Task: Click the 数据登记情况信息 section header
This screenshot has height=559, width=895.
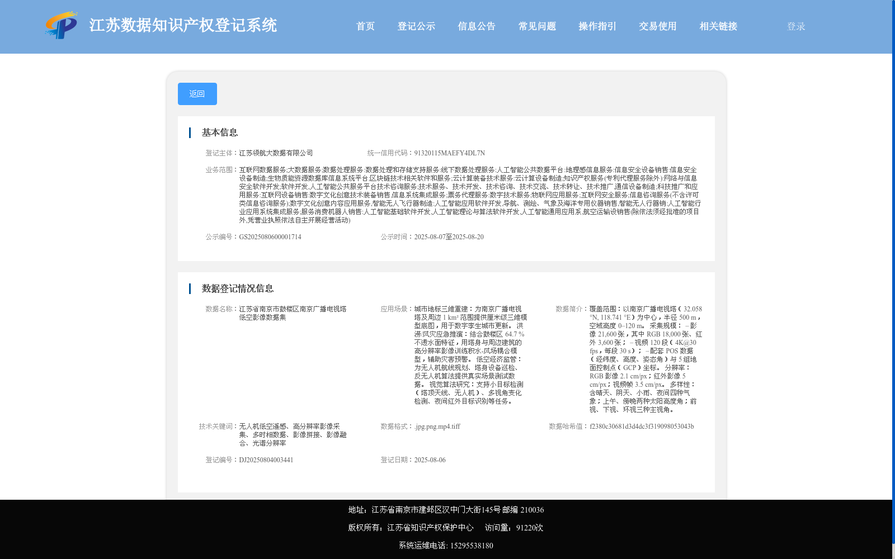Action: [x=238, y=288]
